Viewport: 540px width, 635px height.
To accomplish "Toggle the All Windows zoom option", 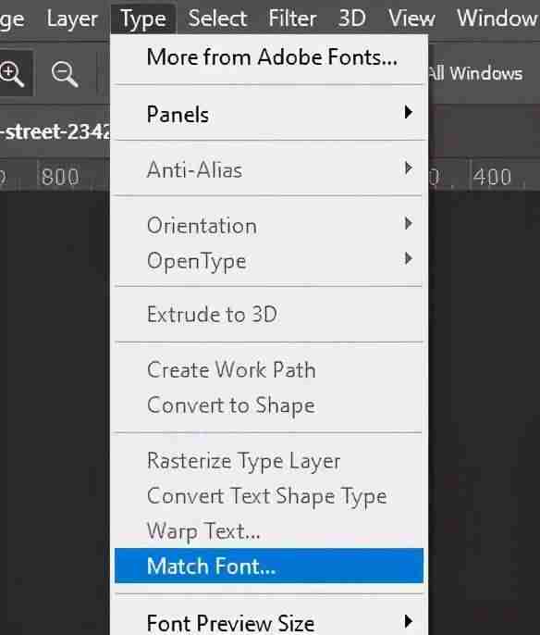I will (475, 74).
